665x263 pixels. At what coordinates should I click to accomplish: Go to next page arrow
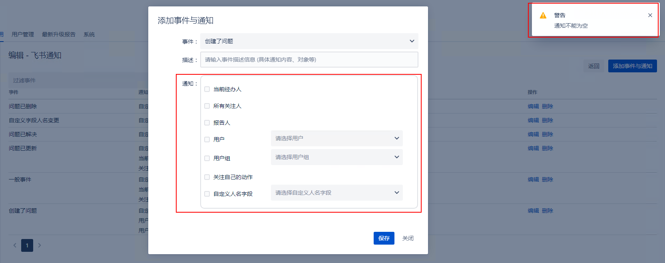click(x=40, y=245)
